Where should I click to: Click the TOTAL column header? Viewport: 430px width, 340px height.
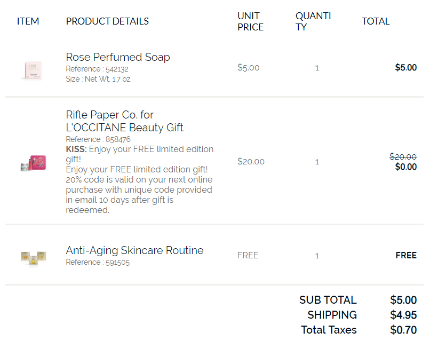point(376,21)
